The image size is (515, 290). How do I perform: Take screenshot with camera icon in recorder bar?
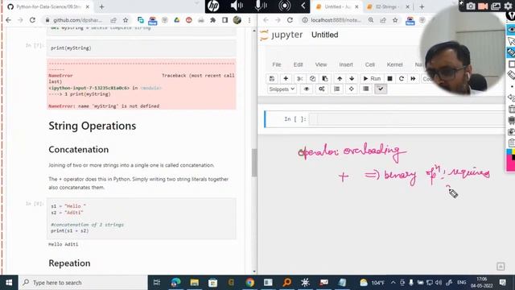pos(470,6)
